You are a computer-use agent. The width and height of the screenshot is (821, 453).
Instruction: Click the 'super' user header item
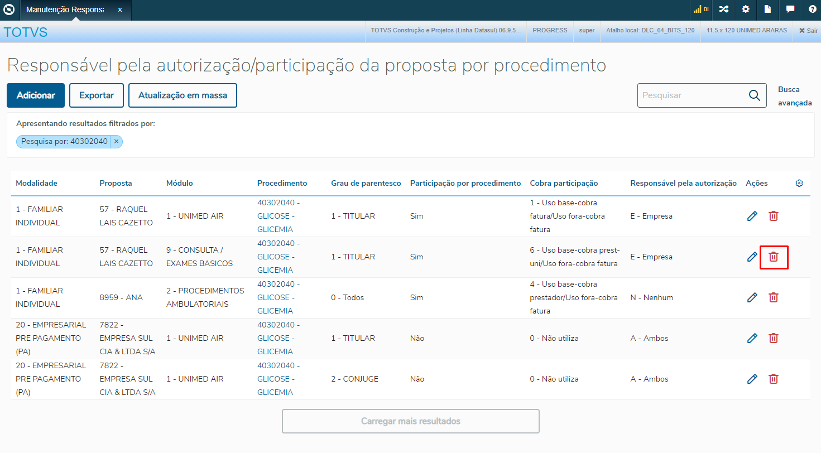(587, 30)
